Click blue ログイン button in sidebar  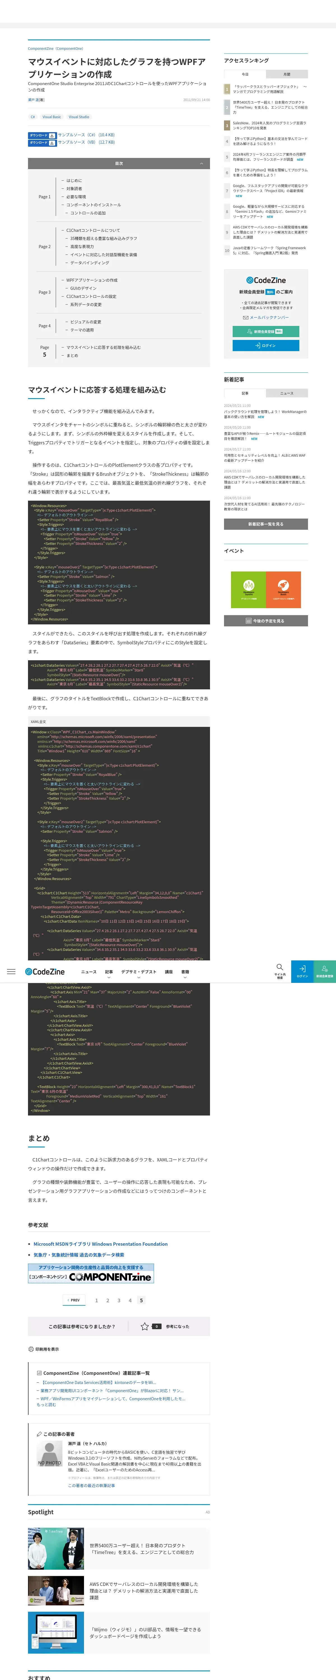click(x=266, y=346)
